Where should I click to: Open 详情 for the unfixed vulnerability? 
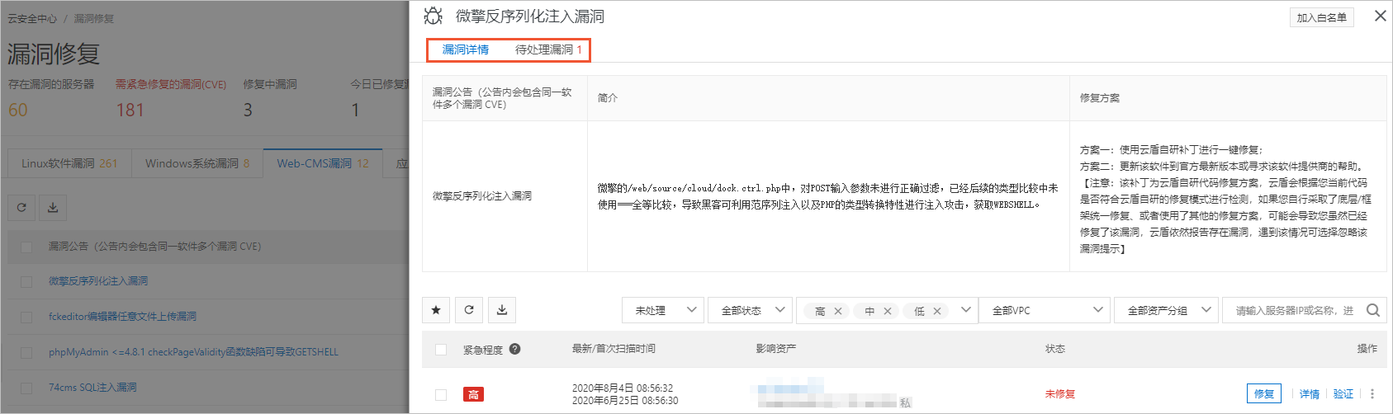(x=1310, y=394)
